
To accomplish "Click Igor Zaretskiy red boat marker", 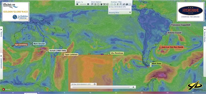I will pyautogui.click(x=13, y=46).
